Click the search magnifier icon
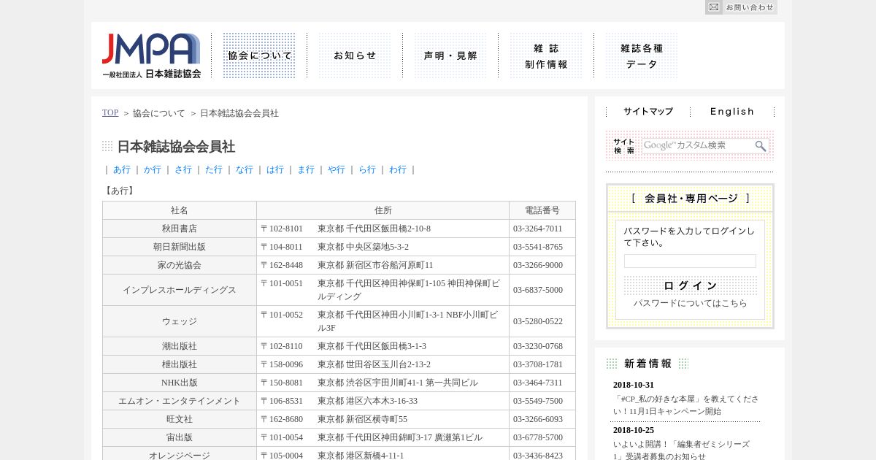 pos(761,146)
